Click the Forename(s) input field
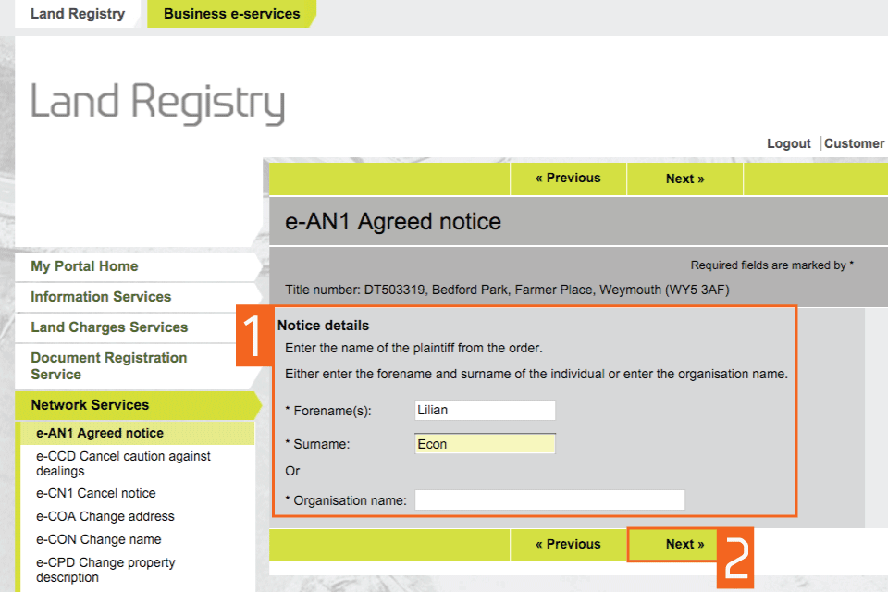 486,411
